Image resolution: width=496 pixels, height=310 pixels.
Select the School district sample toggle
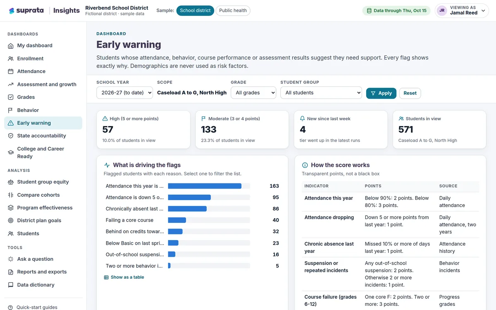coord(195,11)
